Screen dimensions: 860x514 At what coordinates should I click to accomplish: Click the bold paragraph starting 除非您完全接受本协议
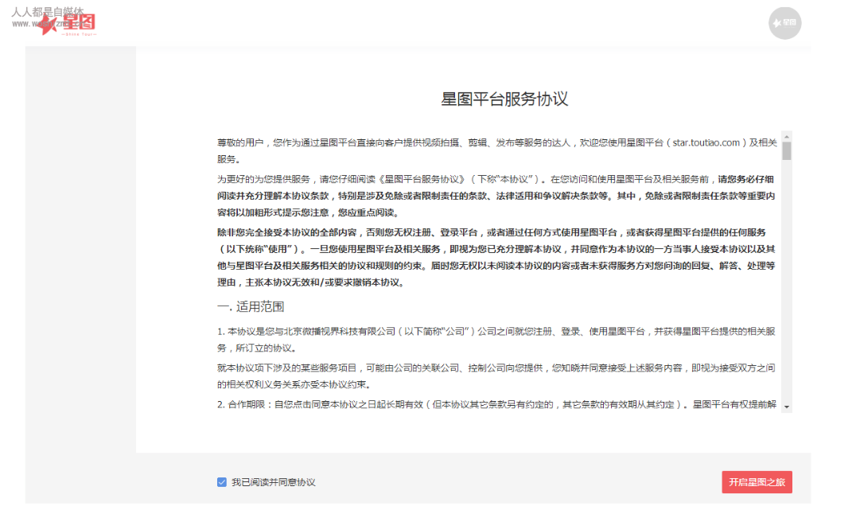click(x=496, y=257)
